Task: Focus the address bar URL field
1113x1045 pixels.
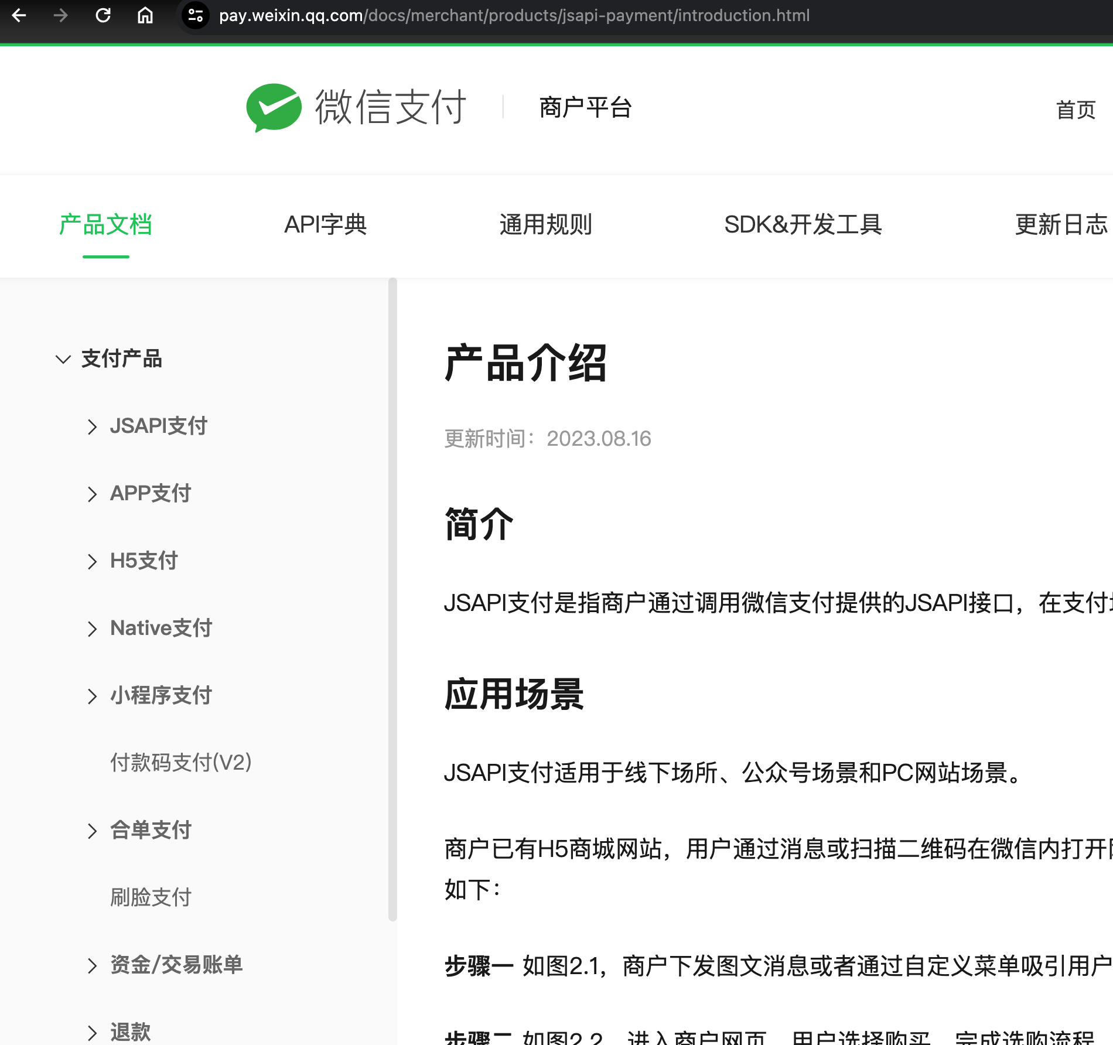Action: pyautogui.click(x=514, y=16)
